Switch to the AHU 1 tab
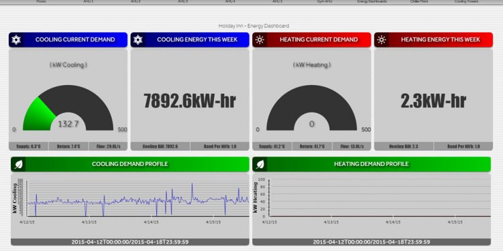The height and width of the screenshot is (251, 503). (x=89, y=1)
